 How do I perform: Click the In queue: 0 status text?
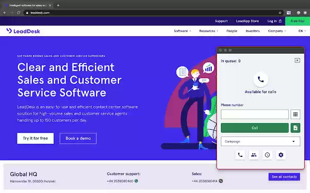click(x=231, y=61)
